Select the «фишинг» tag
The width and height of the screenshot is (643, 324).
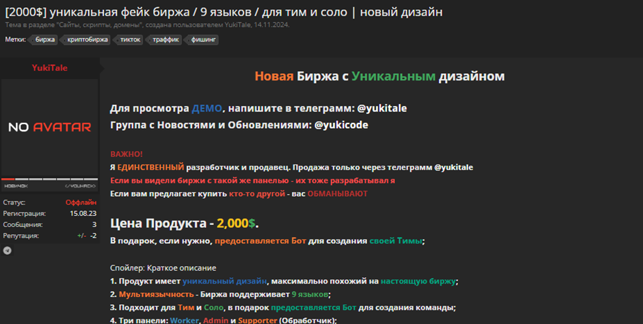(x=203, y=40)
